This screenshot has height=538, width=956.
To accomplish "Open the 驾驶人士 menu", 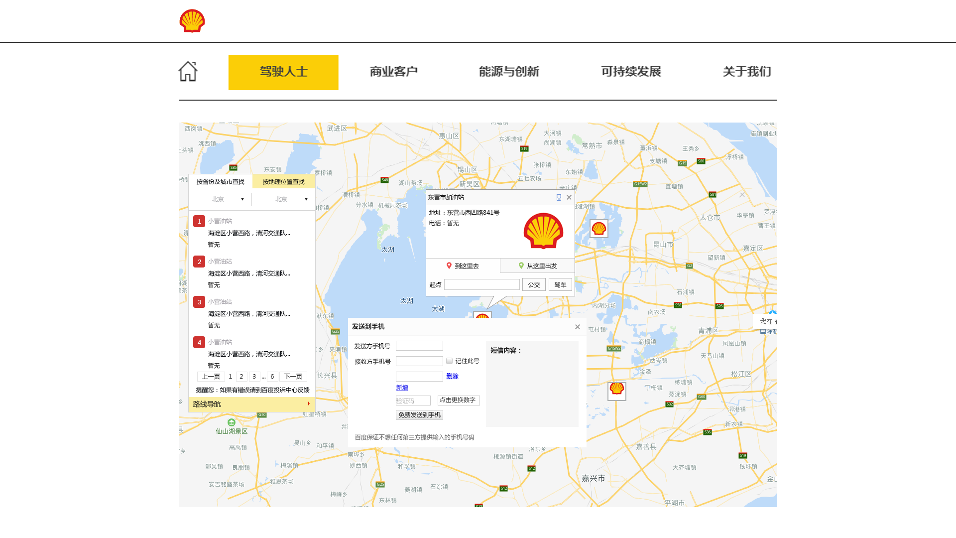I will pos(283,72).
